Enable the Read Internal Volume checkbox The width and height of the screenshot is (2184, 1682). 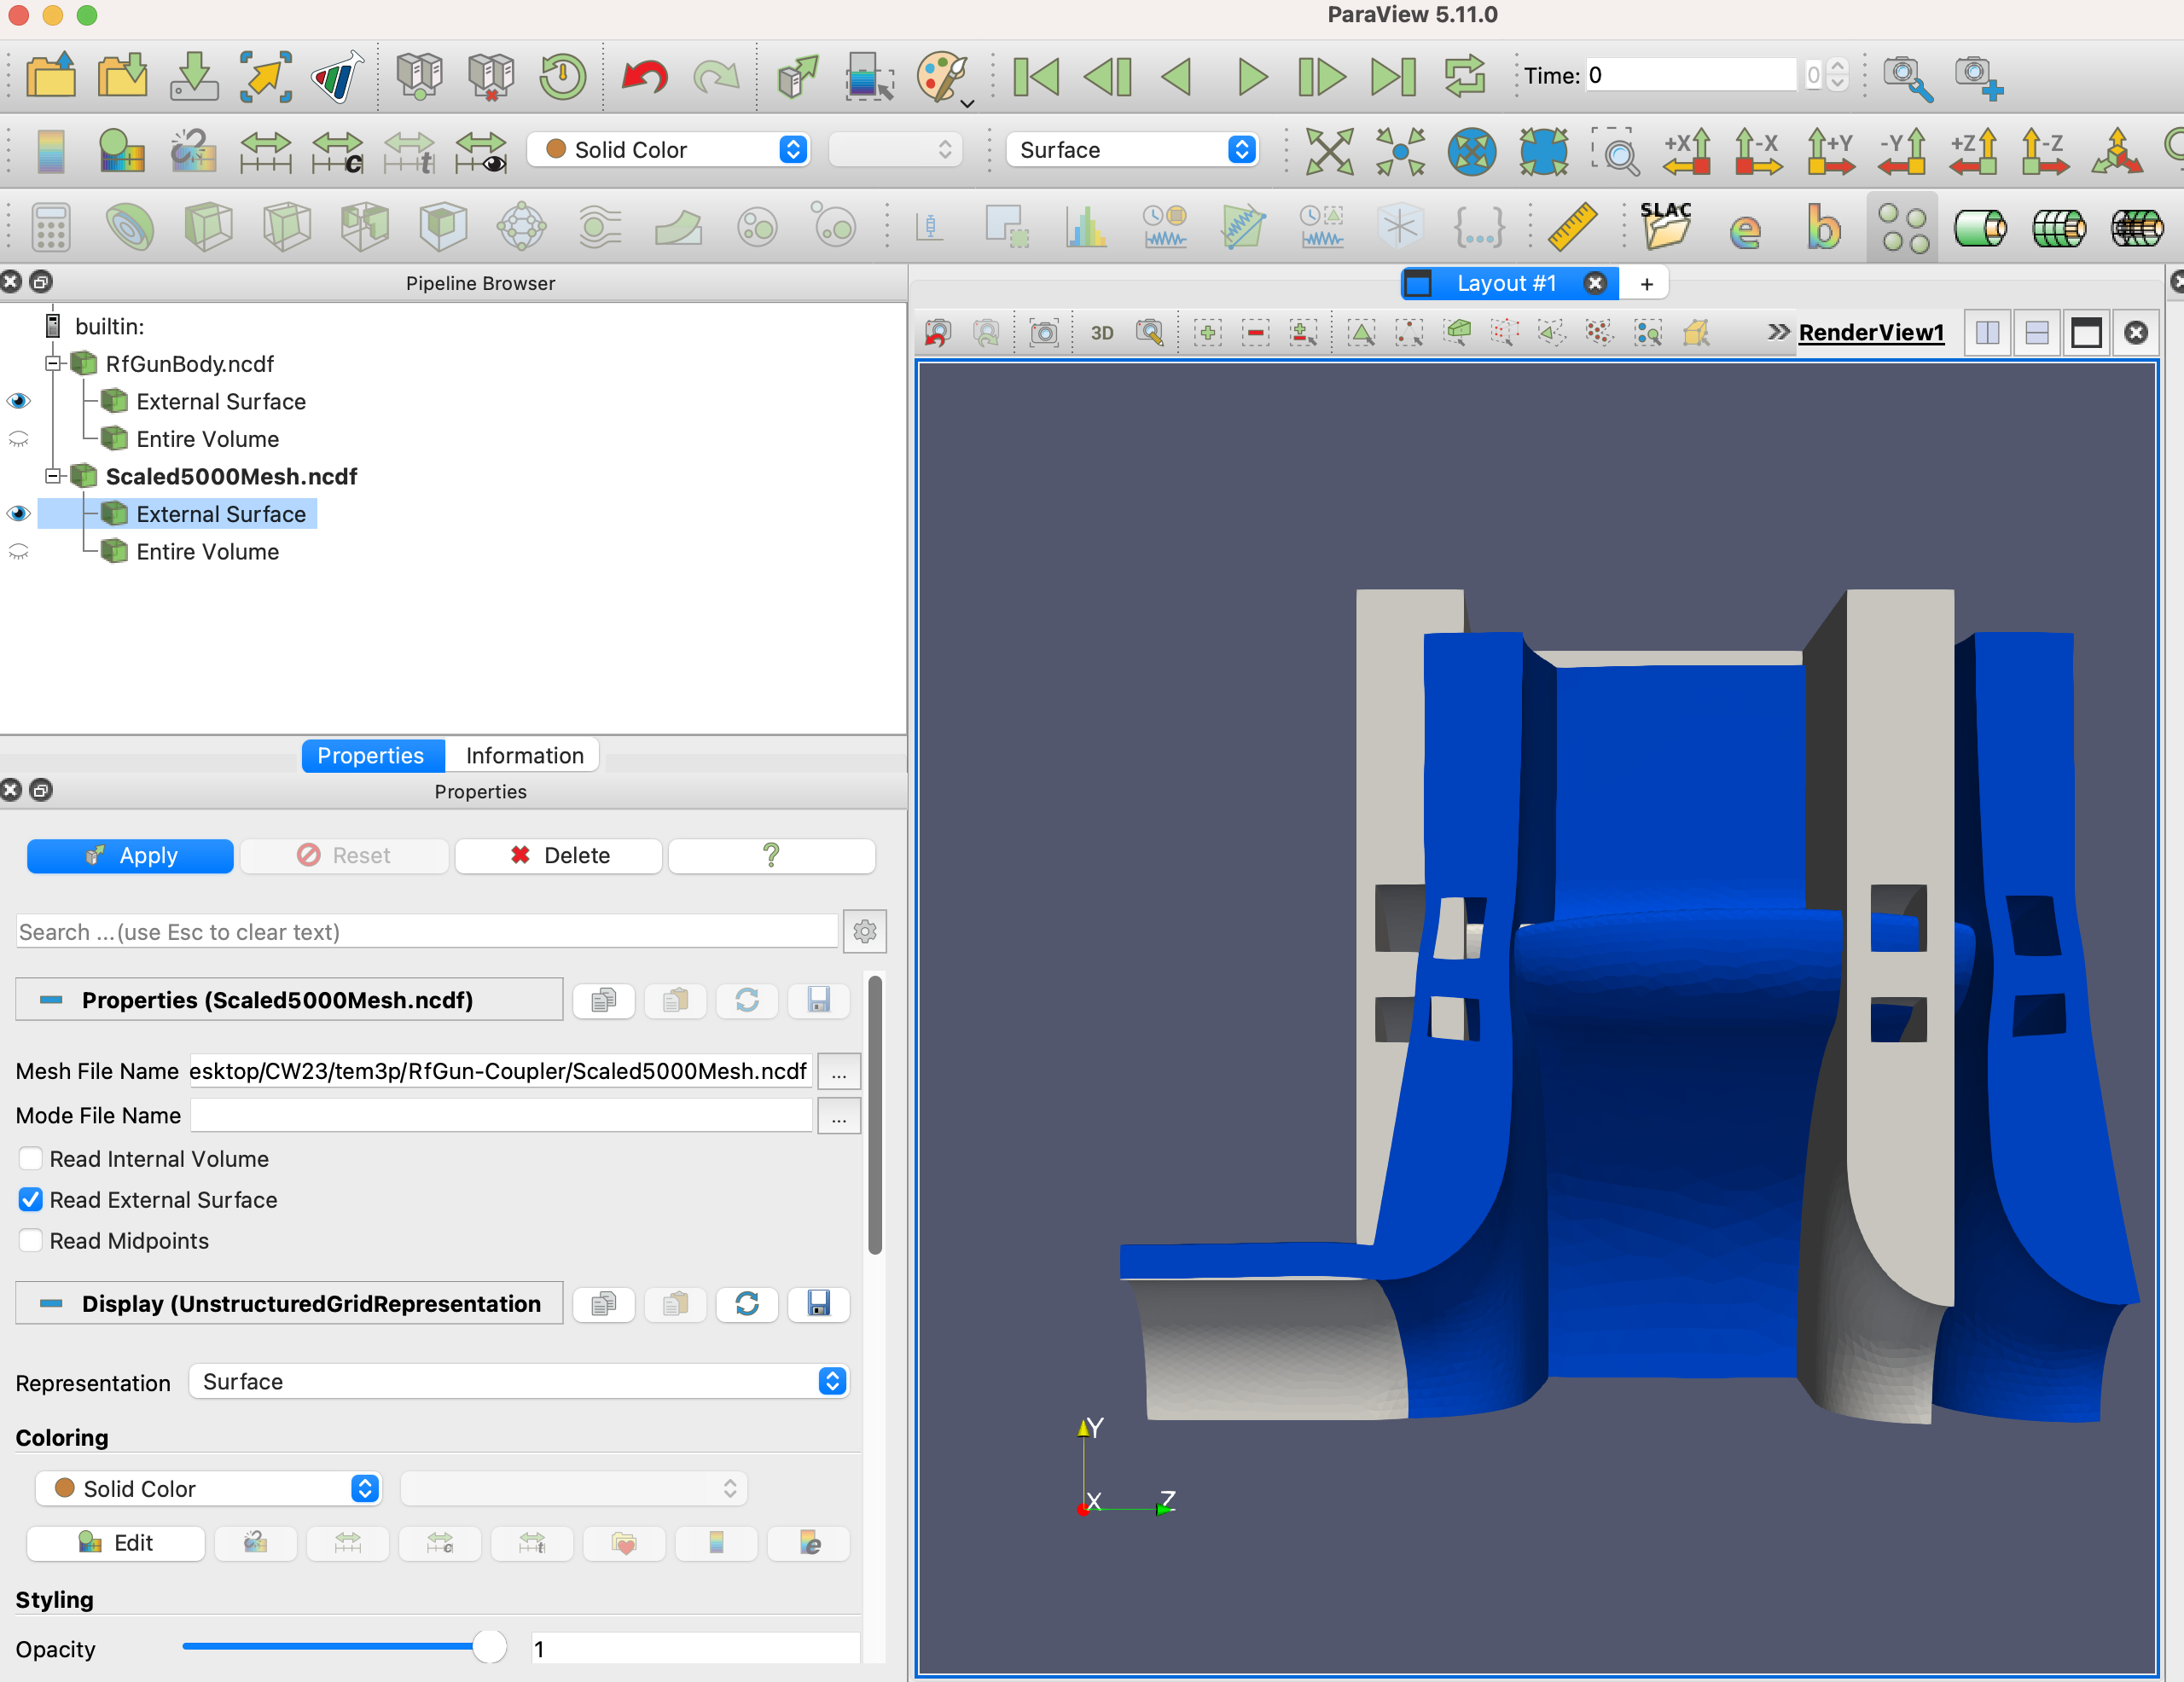tap(31, 1158)
